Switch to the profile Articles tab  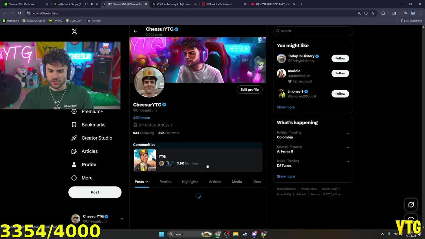(x=215, y=182)
